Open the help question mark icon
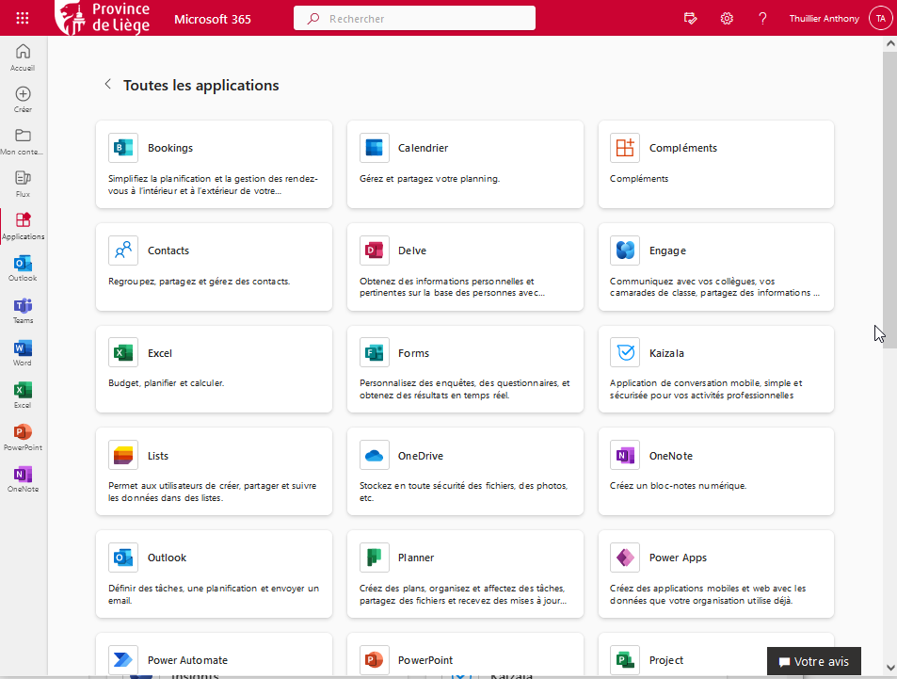The image size is (897, 679). pos(762,18)
